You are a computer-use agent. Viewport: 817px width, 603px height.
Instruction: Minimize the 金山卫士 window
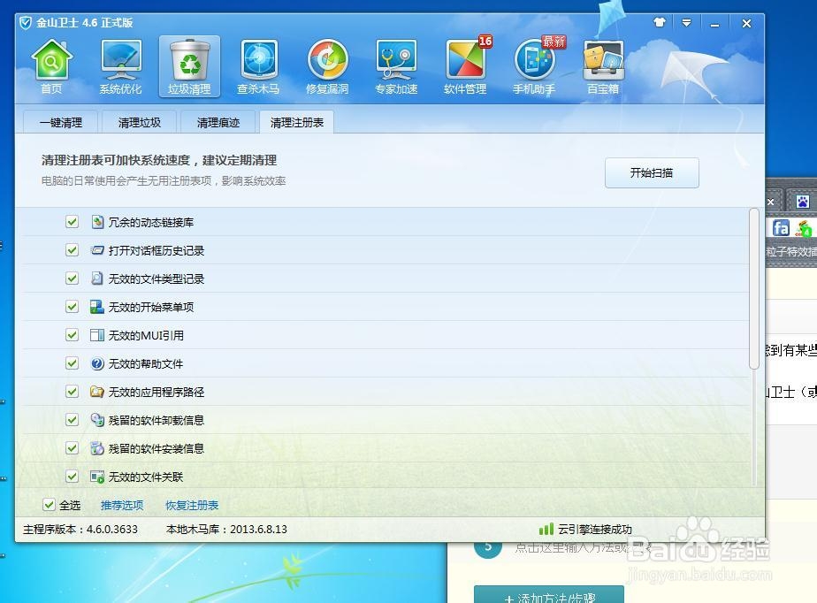coord(714,24)
